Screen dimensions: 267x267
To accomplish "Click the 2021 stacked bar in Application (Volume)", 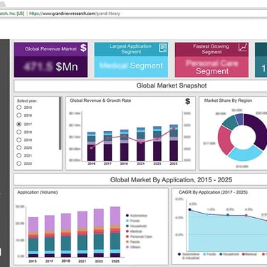I will pyautogui.click(x=83, y=234).
